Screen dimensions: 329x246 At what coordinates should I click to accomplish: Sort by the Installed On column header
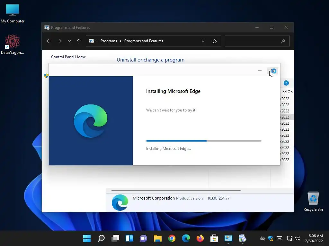coord(287,92)
